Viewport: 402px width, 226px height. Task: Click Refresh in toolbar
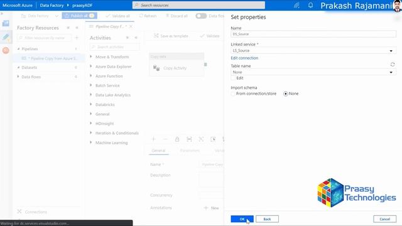click(148, 16)
